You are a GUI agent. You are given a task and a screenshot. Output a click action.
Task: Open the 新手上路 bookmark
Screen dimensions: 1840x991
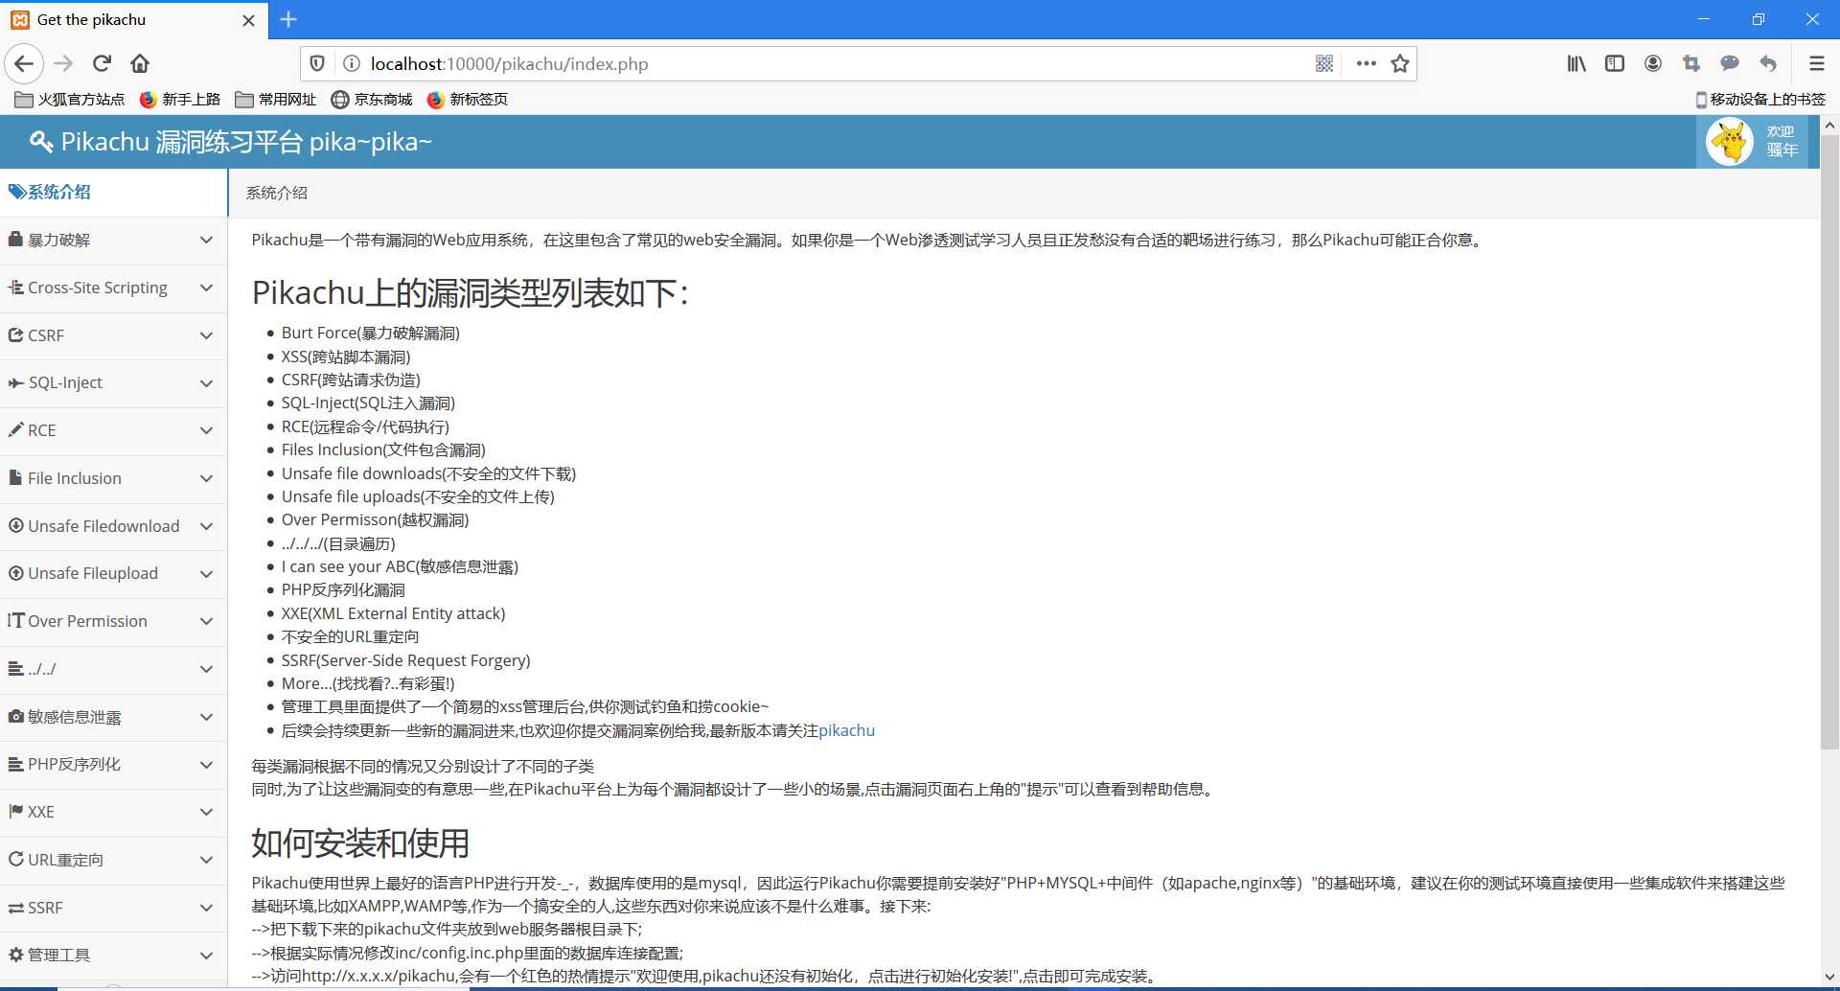(x=179, y=99)
